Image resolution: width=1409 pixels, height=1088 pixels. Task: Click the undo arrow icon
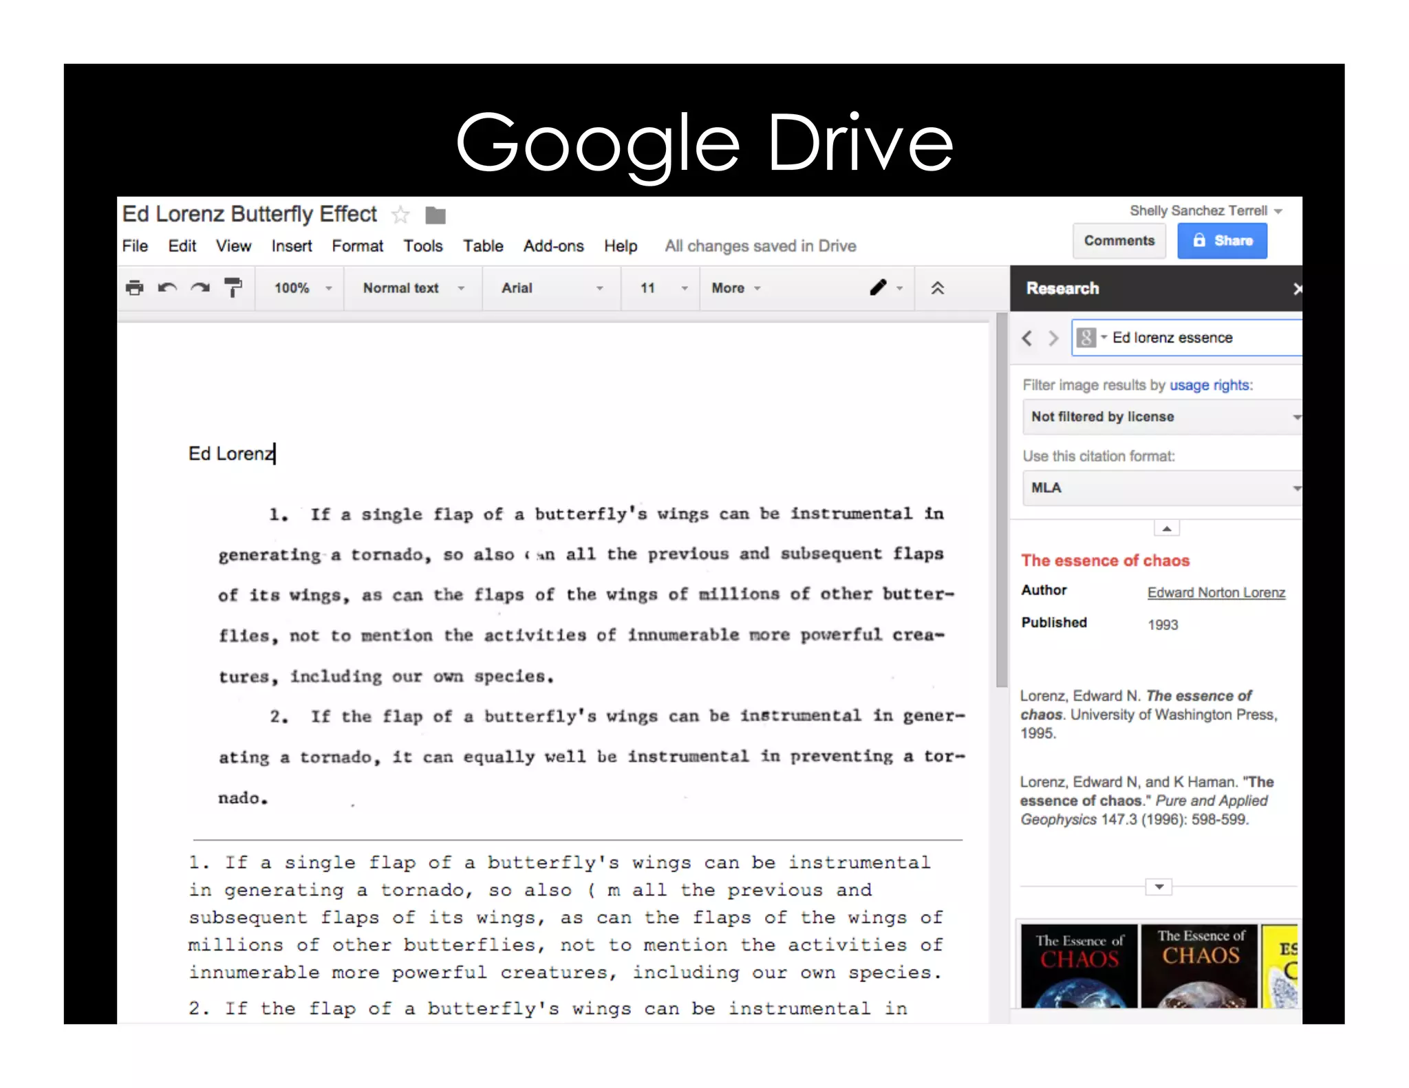167,287
